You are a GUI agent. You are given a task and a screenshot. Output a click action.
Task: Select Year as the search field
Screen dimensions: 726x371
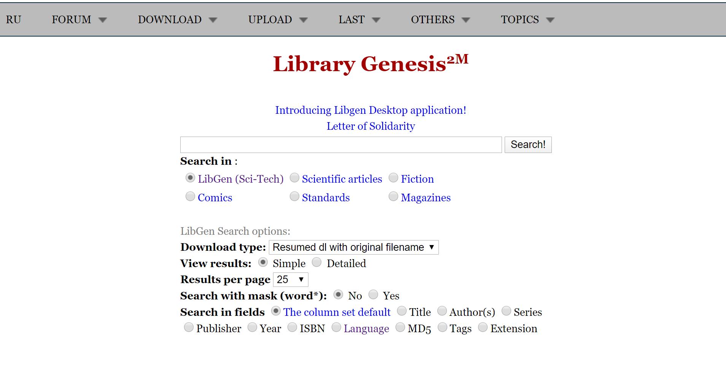(252, 327)
